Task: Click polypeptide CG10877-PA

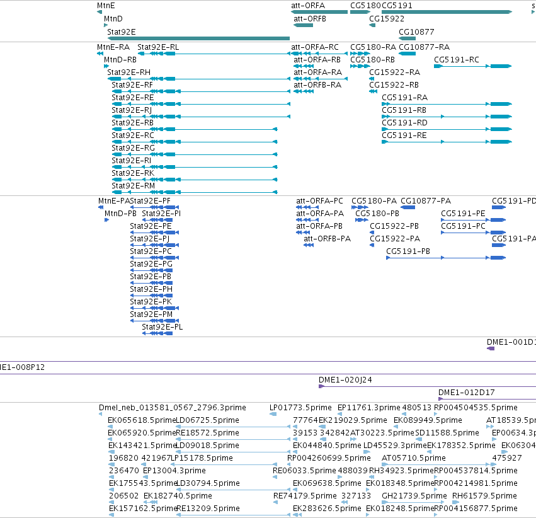Action: (x=408, y=207)
